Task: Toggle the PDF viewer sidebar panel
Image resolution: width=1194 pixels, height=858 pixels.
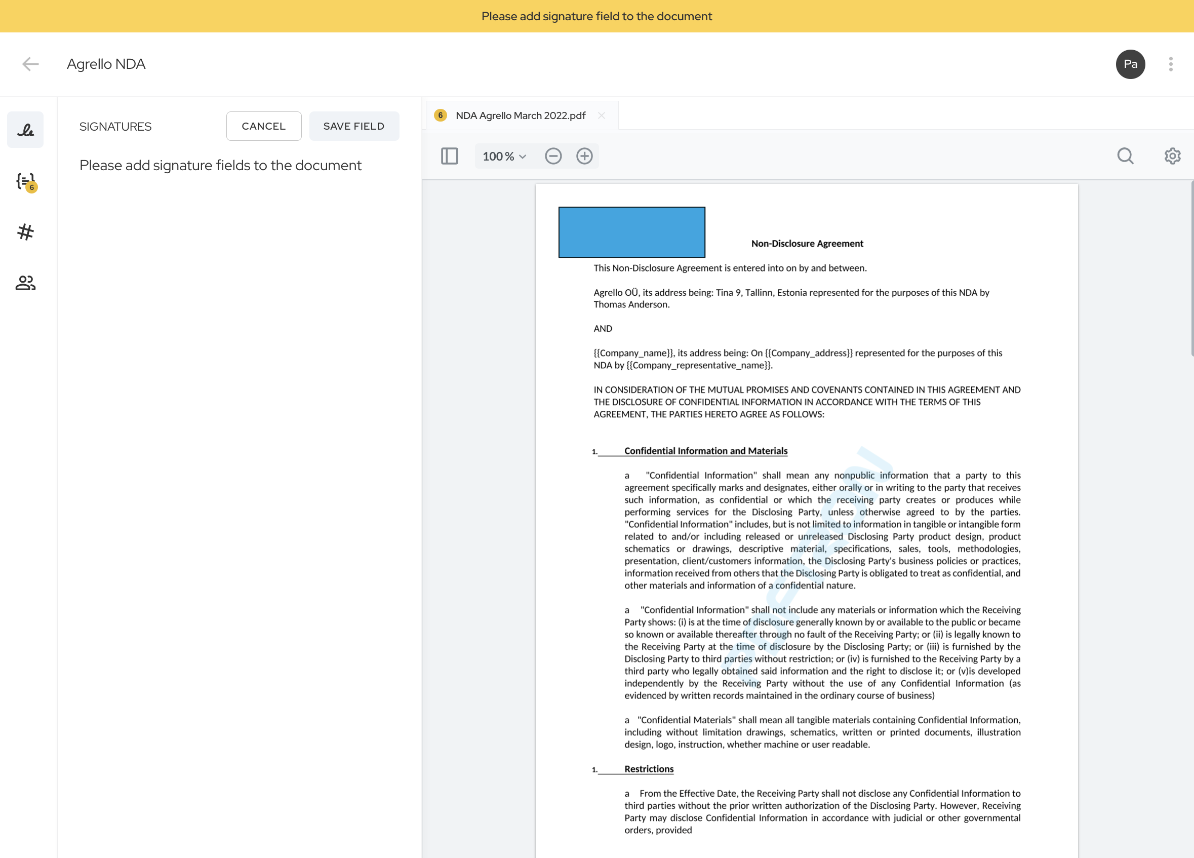Action: pos(449,156)
